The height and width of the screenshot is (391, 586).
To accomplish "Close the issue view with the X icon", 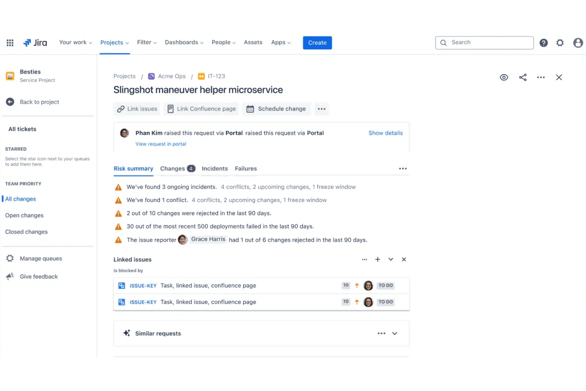I will 559,77.
